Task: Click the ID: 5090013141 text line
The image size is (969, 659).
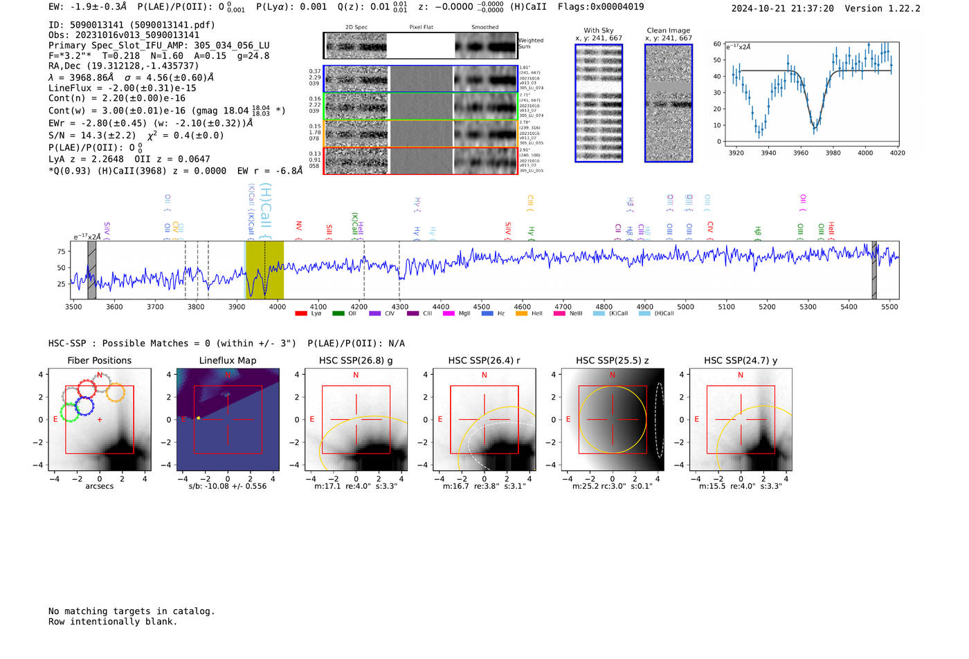Action: (132, 25)
